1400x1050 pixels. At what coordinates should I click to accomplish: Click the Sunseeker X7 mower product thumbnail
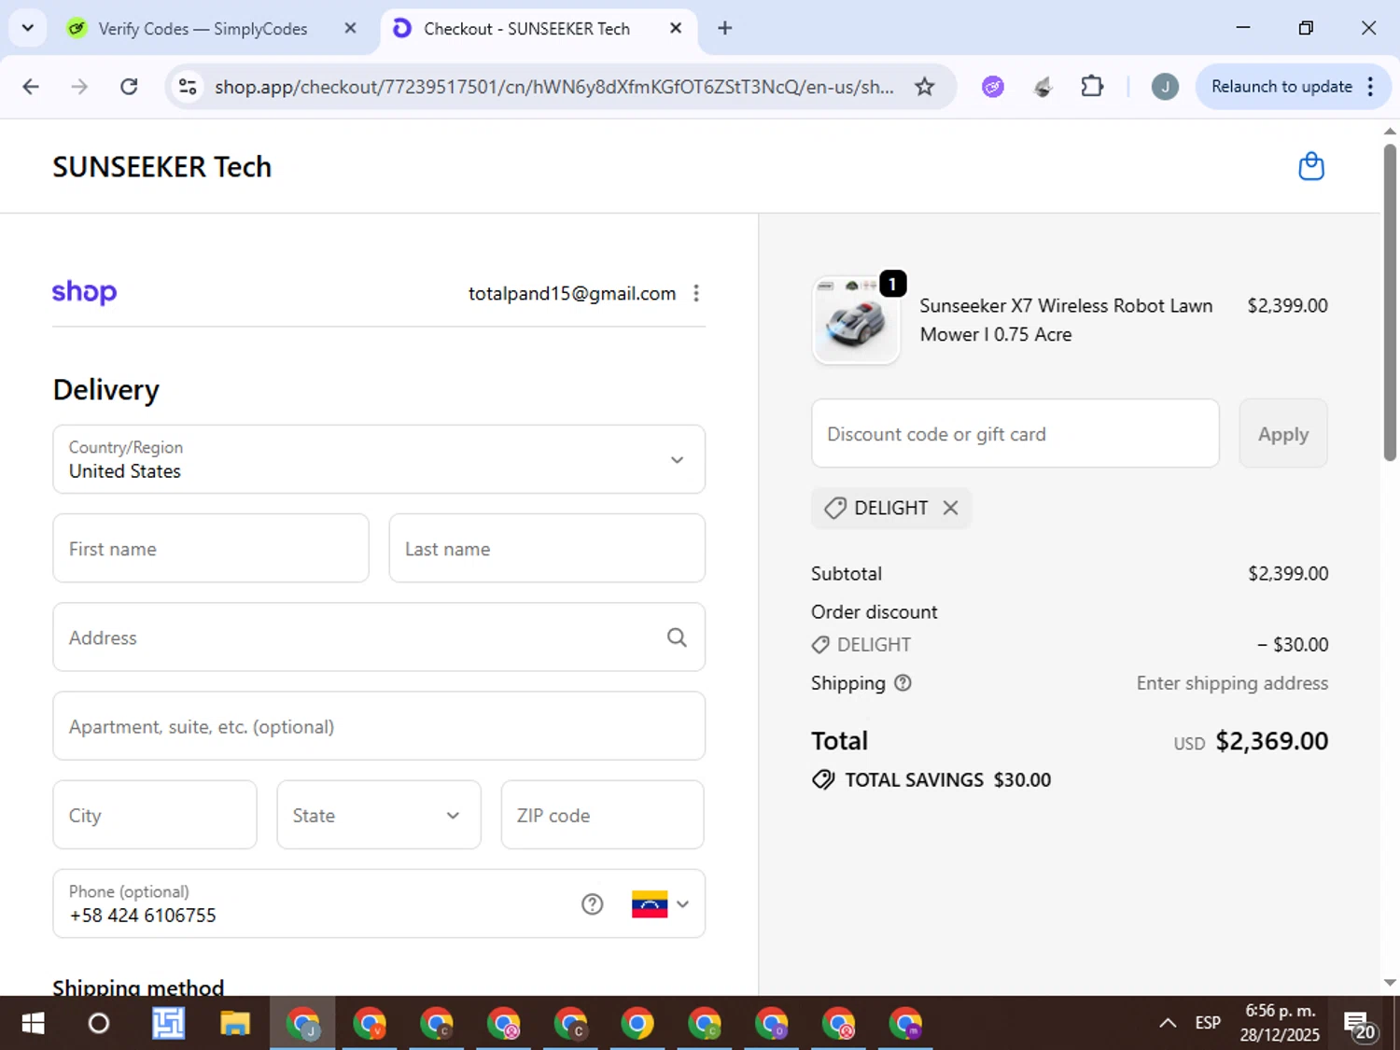tap(856, 320)
